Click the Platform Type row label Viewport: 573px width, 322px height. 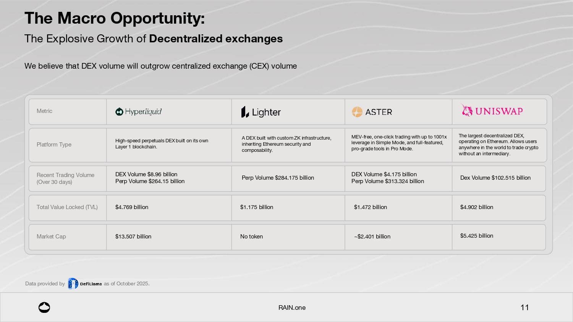pos(54,145)
